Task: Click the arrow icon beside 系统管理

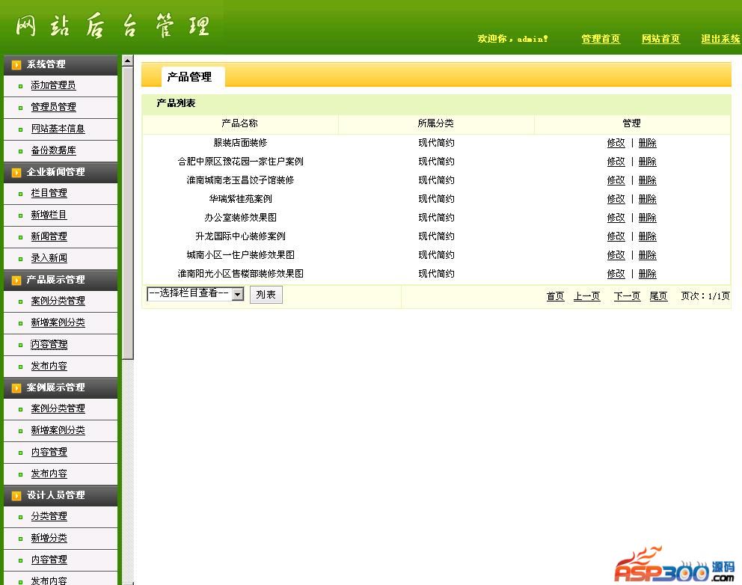Action: (x=16, y=65)
